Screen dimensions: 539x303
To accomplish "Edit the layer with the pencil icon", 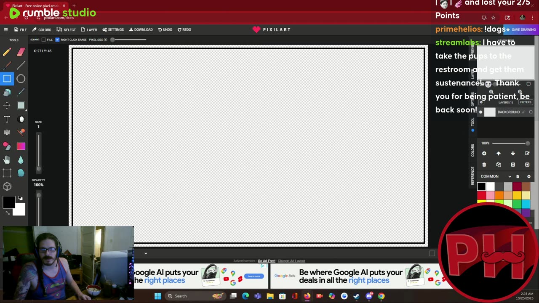I will click(527, 154).
